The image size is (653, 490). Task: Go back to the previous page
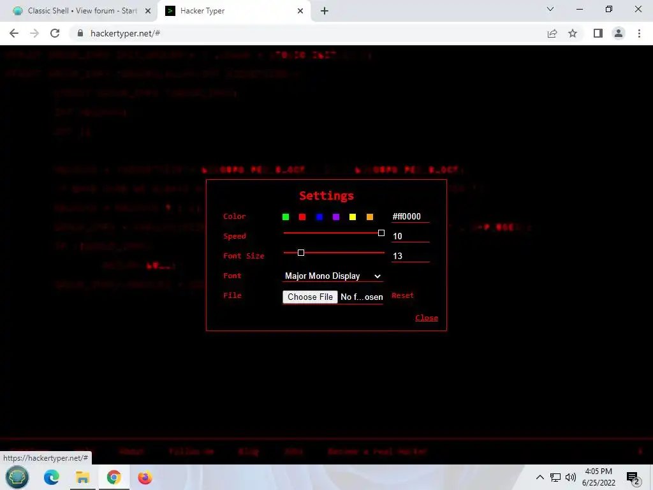14,33
